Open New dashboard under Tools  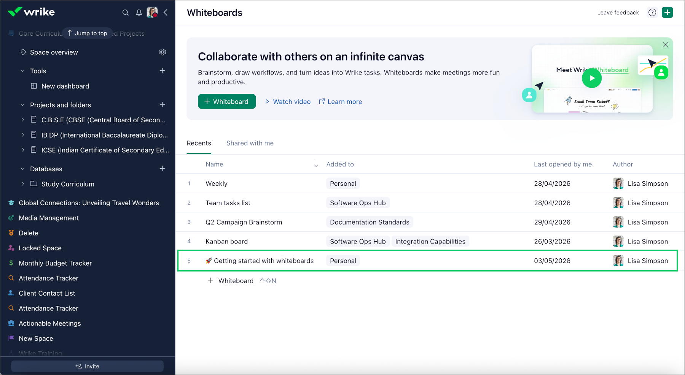click(x=65, y=86)
